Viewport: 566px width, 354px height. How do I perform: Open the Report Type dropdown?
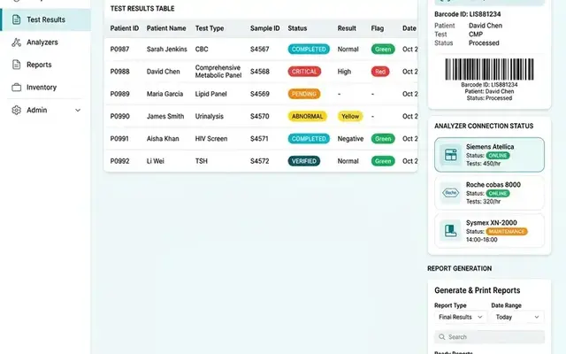click(x=460, y=317)
